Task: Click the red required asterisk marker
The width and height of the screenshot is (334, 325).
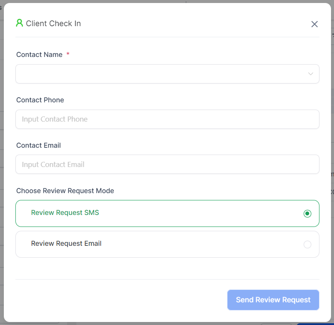Action: click(x=68, y=54)
